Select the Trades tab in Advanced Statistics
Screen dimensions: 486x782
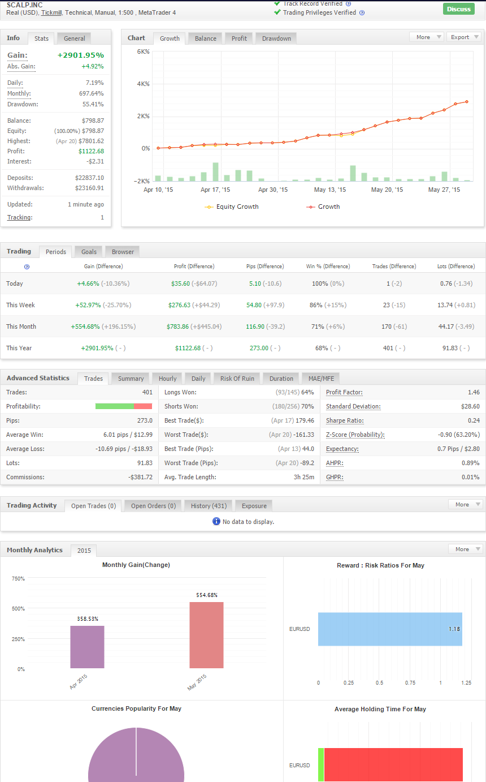(x=93, y=378)
